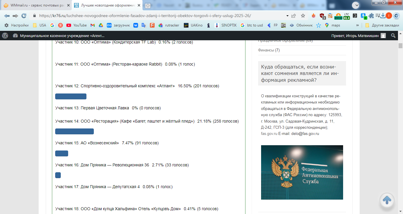Open the LTC price extension
The image size is (403, 214).
coord(347,16)
